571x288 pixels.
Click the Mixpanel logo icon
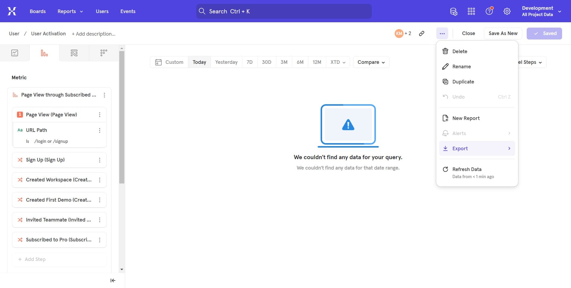click(x=12, y=11)
